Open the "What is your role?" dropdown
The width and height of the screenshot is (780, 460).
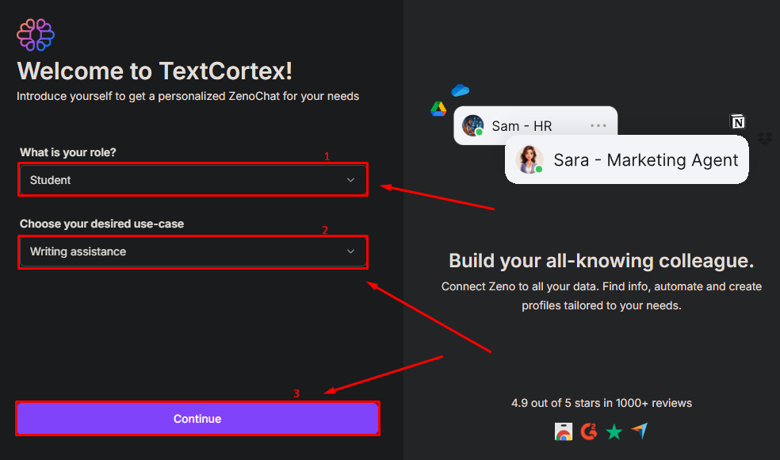[x=193, y=180]
